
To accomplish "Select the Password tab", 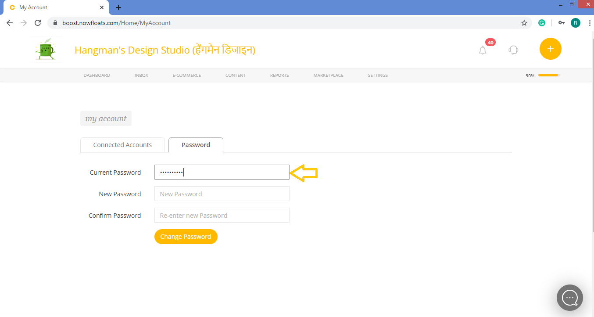I will tap(196, 144).
